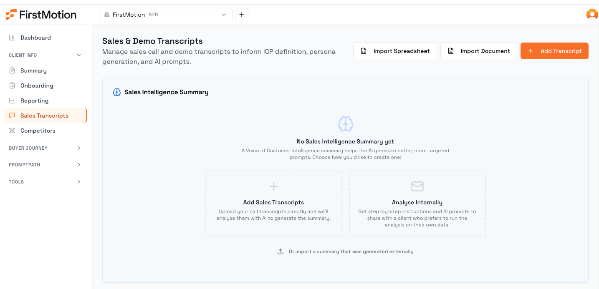
Task: Click brain icon next to Sales Intelligence Summary
Action: (117, 92)
